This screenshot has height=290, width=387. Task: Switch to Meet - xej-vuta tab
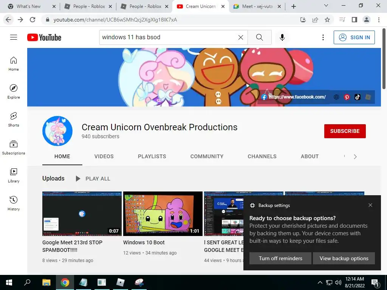pyautogui.click(x=257, y=6)
